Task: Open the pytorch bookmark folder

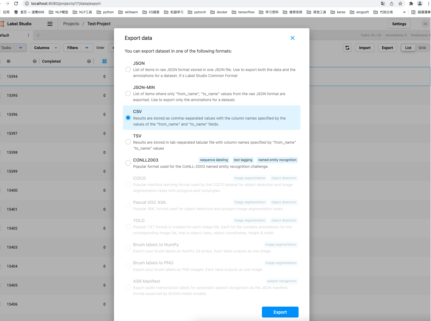Action: pos(197,12)
